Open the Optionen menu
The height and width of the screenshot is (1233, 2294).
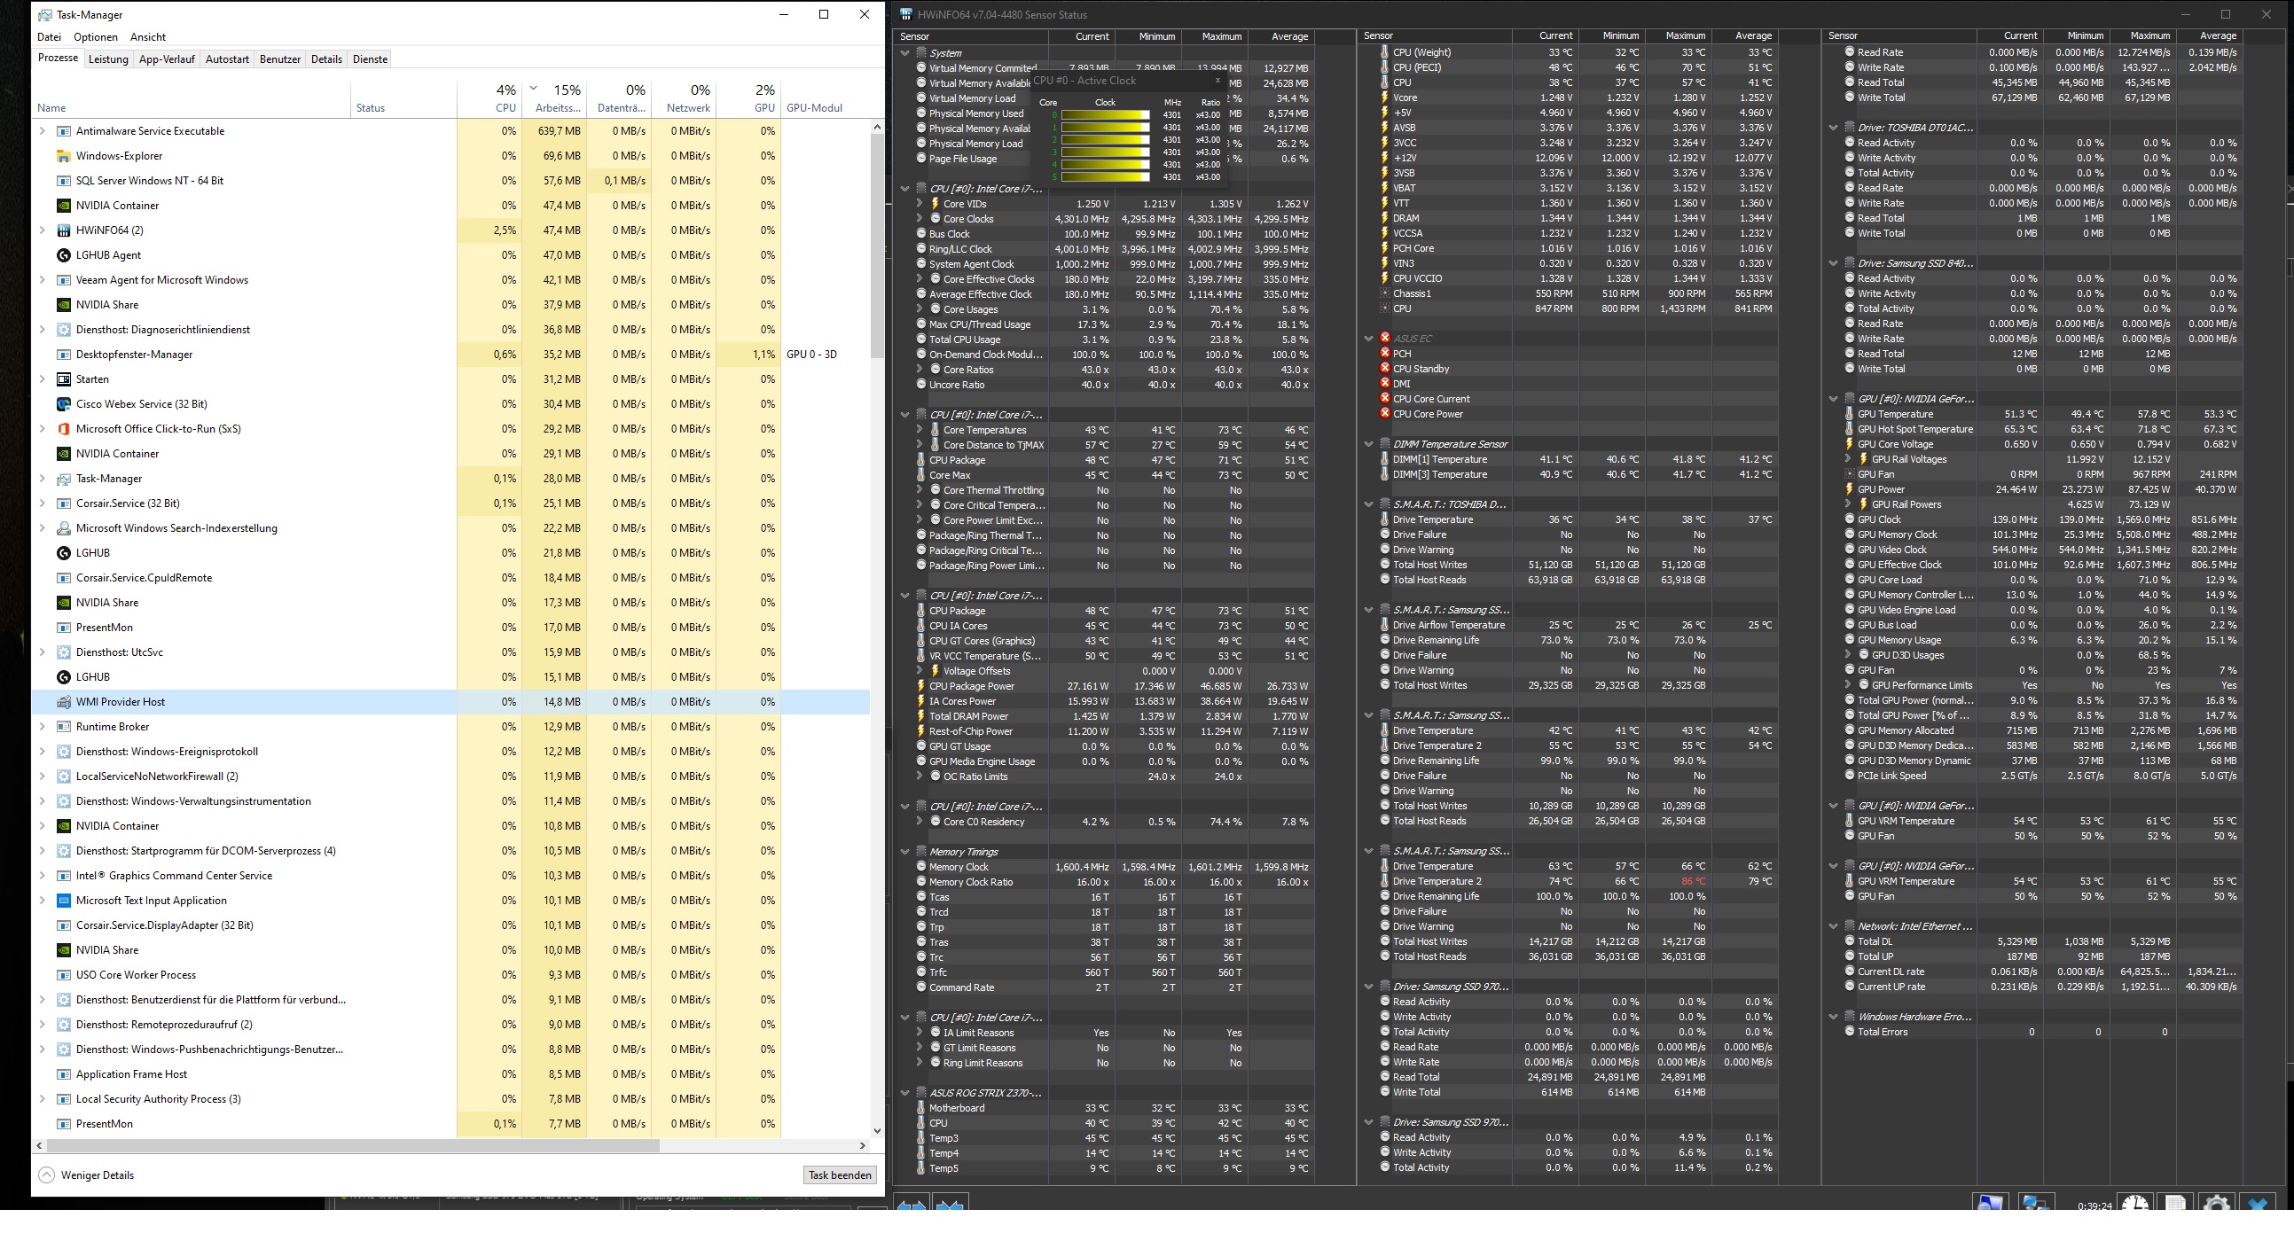click(95, 37)
